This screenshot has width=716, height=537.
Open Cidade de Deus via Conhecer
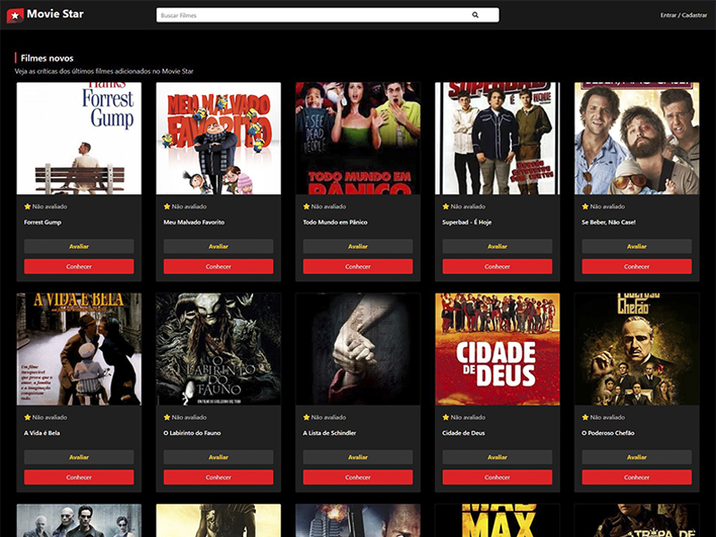(498, 477)
